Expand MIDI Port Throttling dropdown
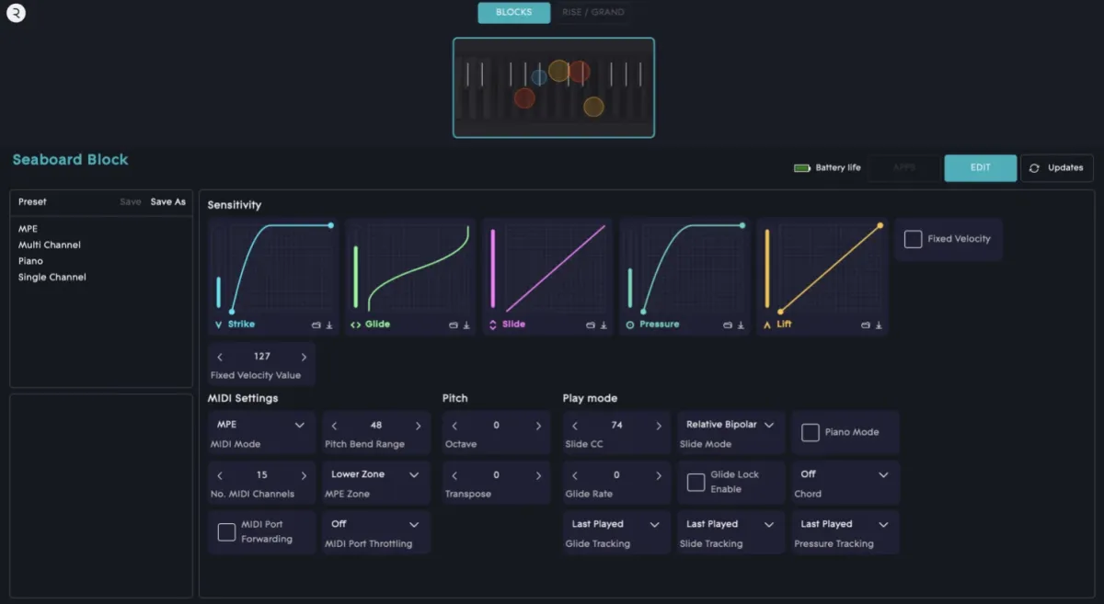The image size is (1104, 604). point(376,524)
